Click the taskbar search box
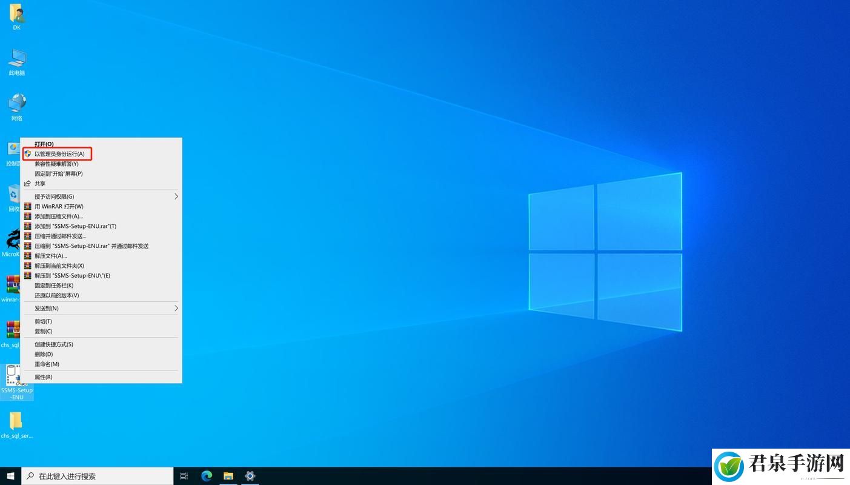 (x=98, y=476)
